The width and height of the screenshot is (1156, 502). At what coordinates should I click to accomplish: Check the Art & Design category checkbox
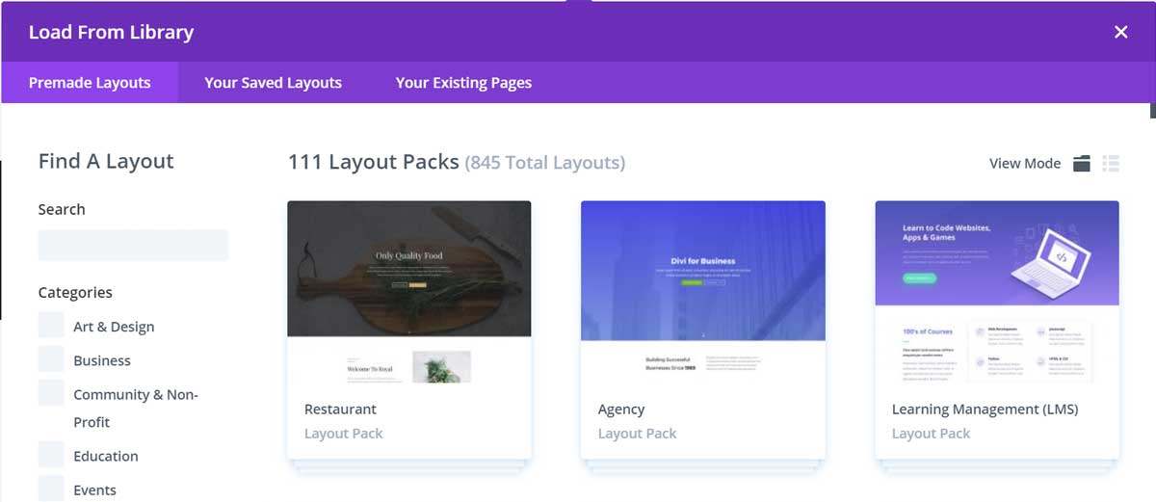(51, 326)
